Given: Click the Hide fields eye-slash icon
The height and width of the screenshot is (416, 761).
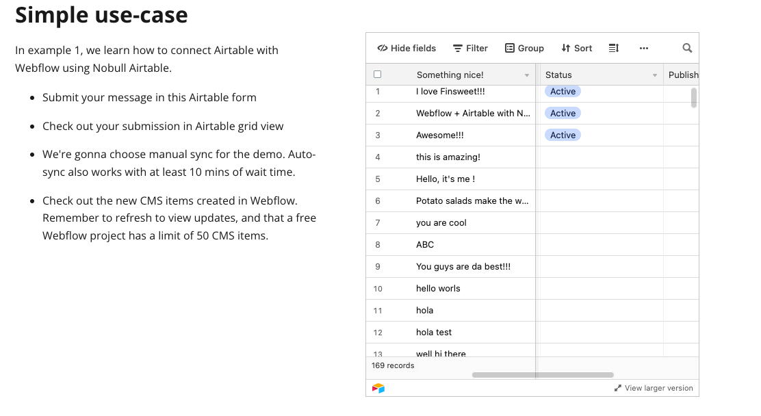Looking at the screenshot, I should point(383,48).
